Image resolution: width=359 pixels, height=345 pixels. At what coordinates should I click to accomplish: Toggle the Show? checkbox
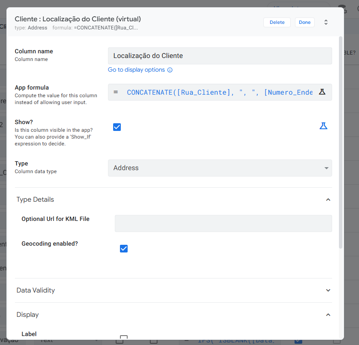[117, 127]
